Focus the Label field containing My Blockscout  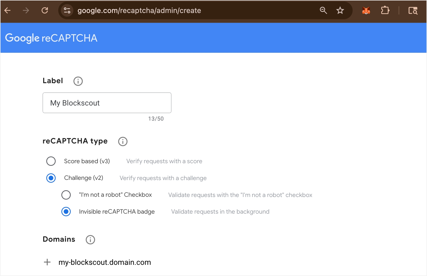107,103
